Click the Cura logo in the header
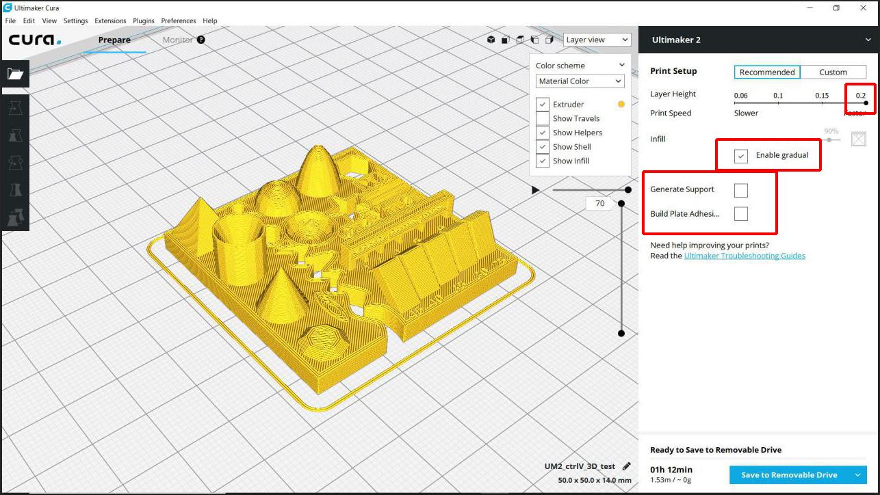 click(35, 40)
